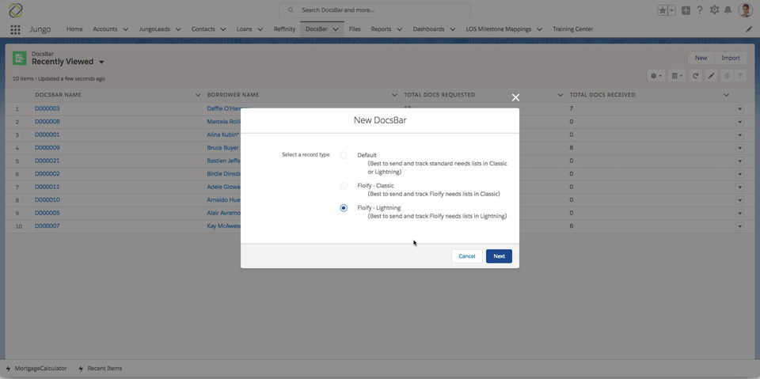Expand the DocsBar tab chevron
This screenshot has width=760, height=379.
click(x=336, y=29)
